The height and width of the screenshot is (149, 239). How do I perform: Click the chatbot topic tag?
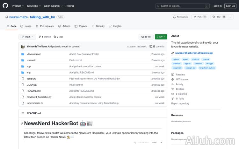click(x=195, y=59)
